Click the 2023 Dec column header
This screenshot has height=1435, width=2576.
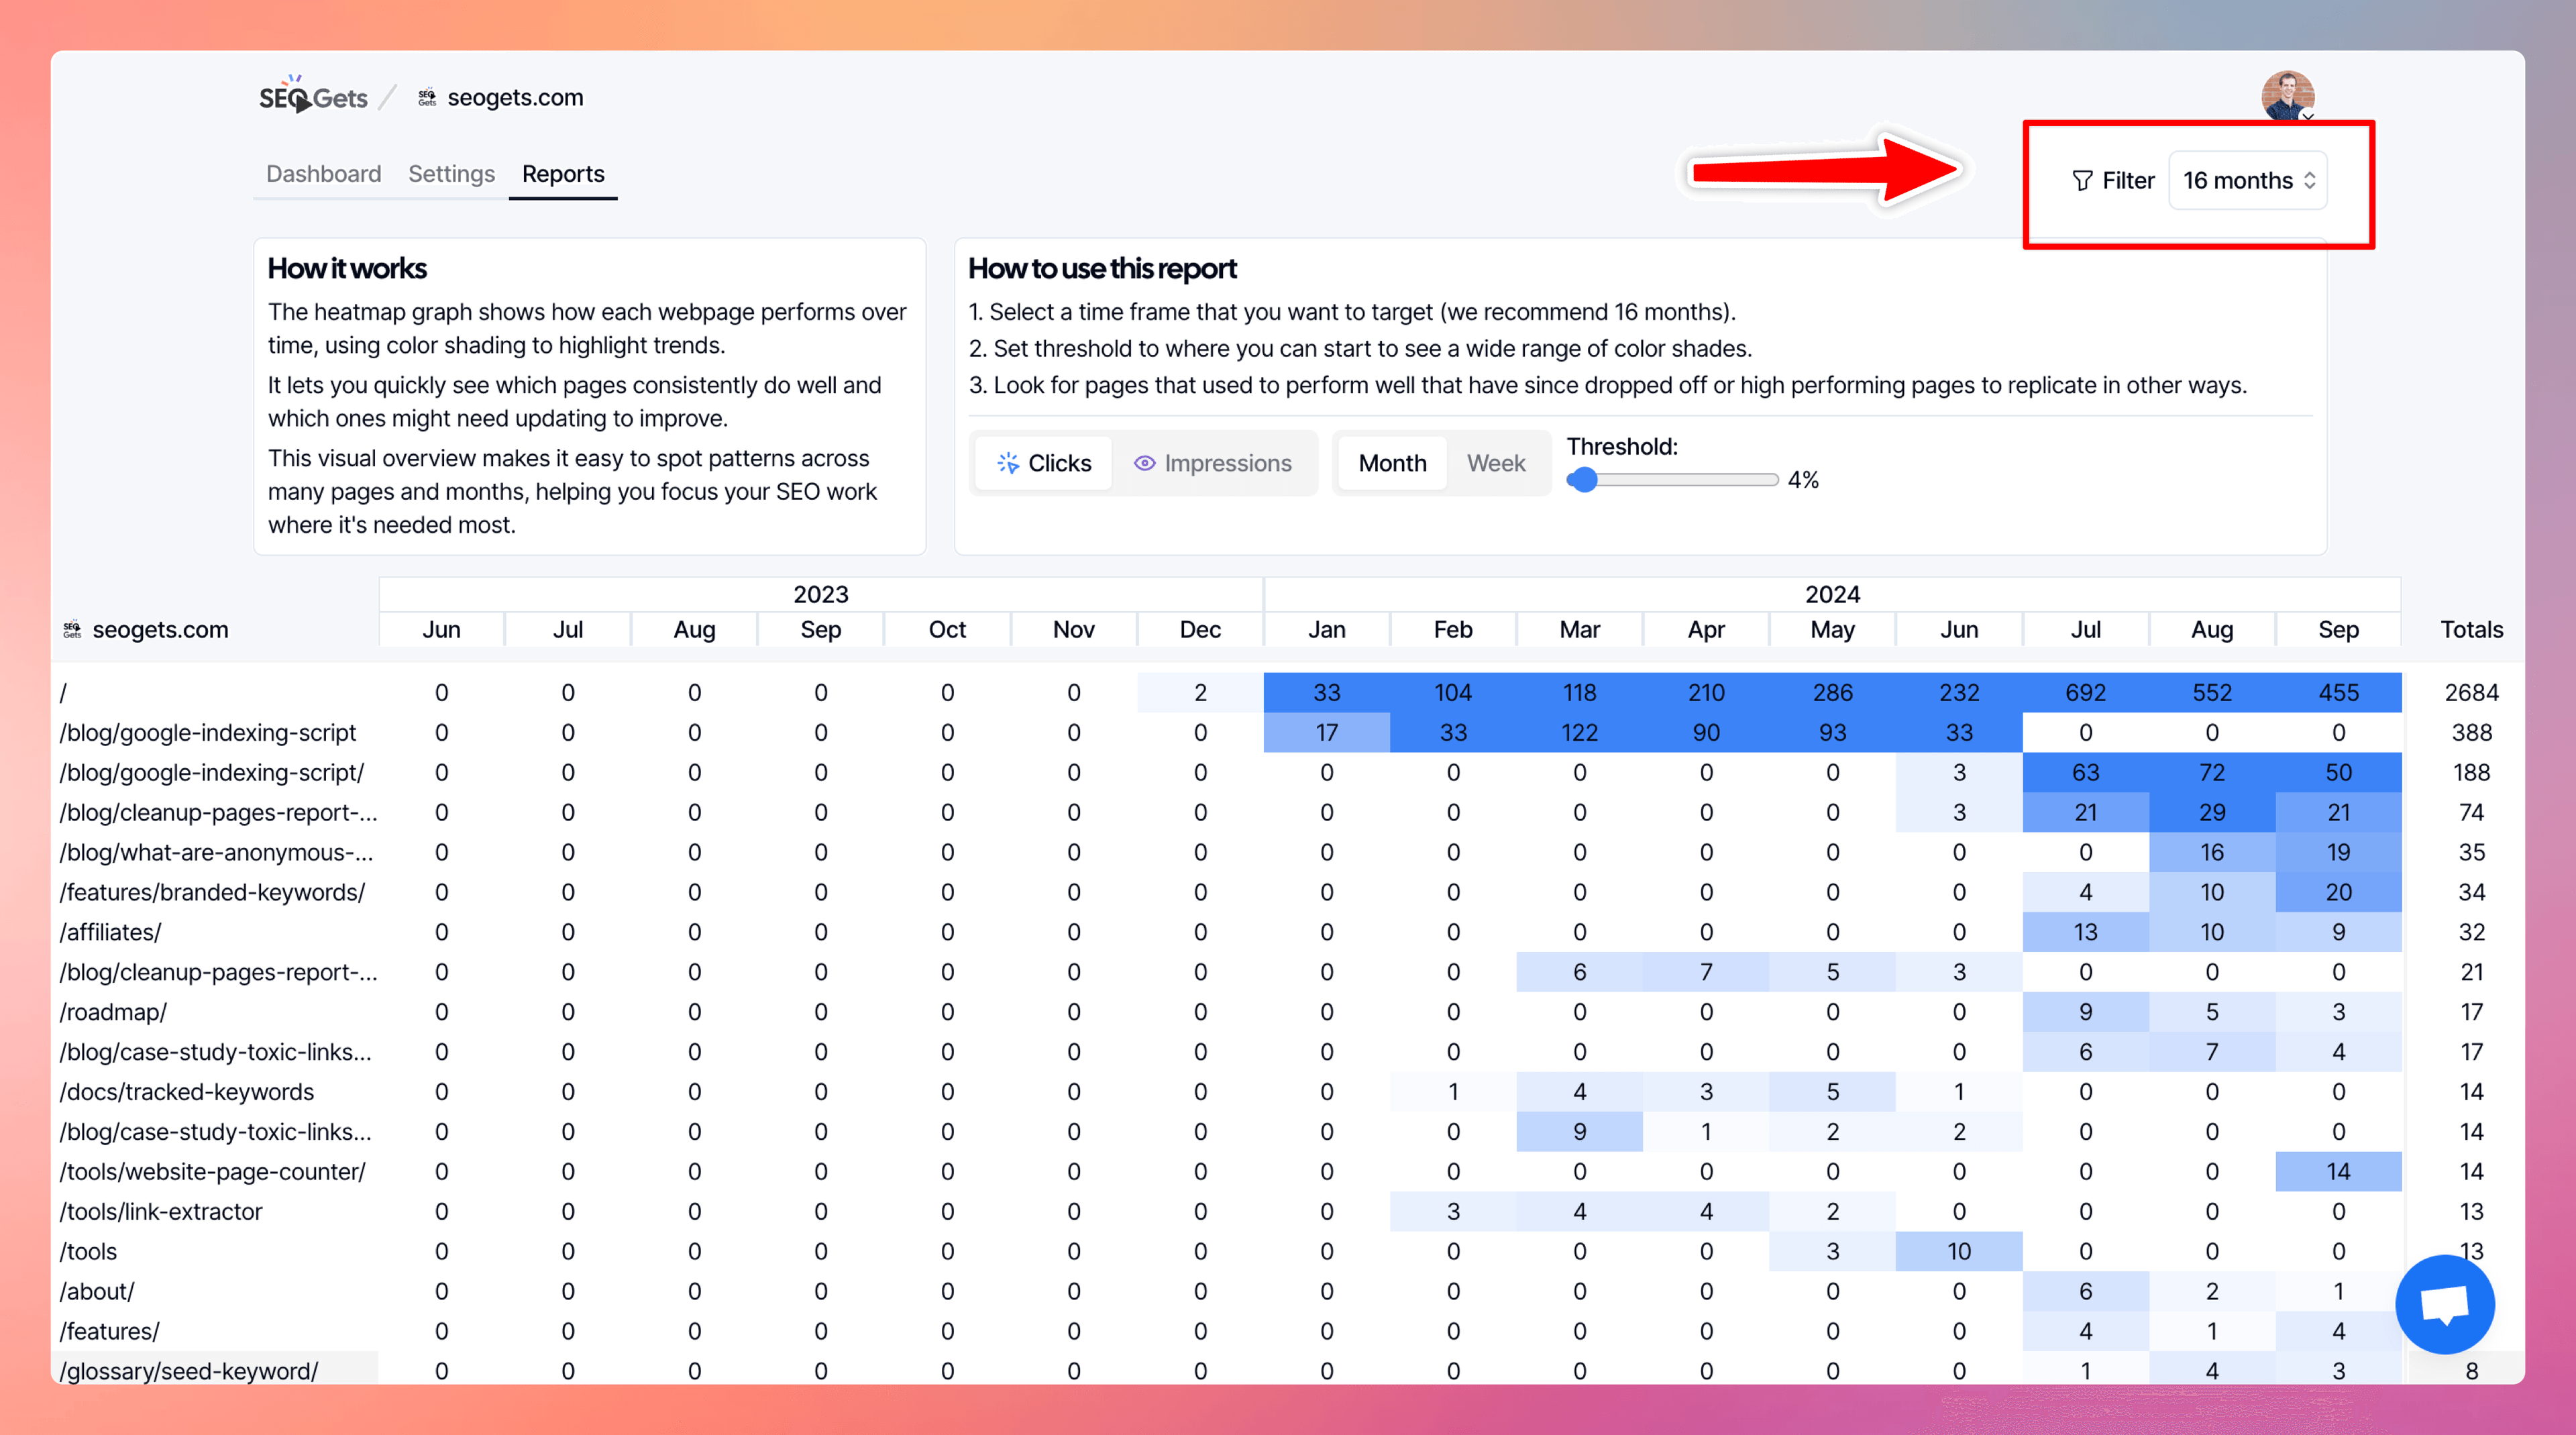click(x=1200, y=630)
